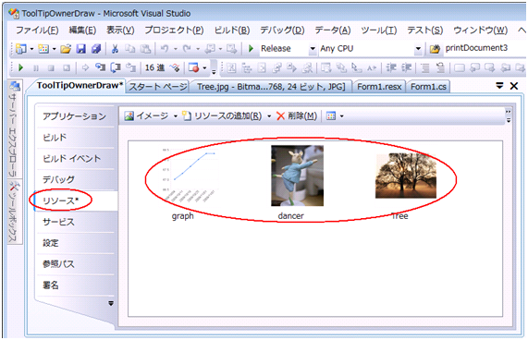Select the dancer resource thumbnail
528x340 pixels.
(298, 176)
